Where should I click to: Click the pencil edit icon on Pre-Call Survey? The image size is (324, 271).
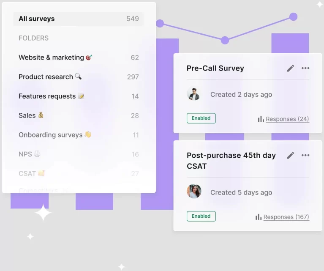(290, 68)
